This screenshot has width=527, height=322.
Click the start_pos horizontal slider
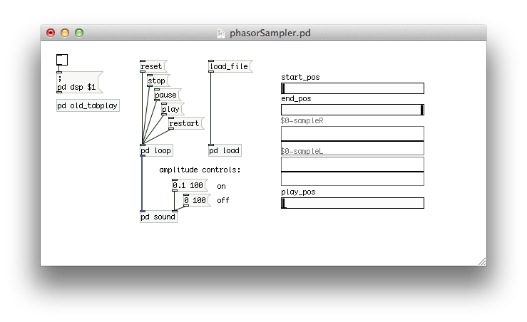point(352,88)
